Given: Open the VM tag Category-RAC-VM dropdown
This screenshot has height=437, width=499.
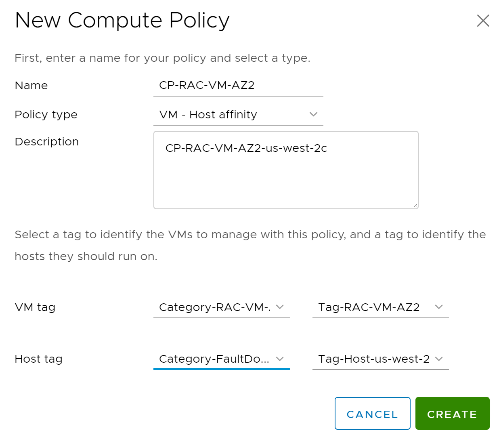Looking at the screenshot, I should [214, 307].
